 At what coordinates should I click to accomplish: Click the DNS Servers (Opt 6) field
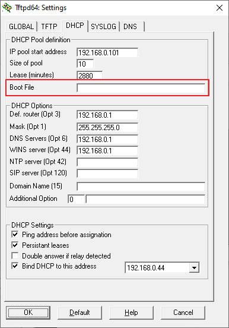107,139
